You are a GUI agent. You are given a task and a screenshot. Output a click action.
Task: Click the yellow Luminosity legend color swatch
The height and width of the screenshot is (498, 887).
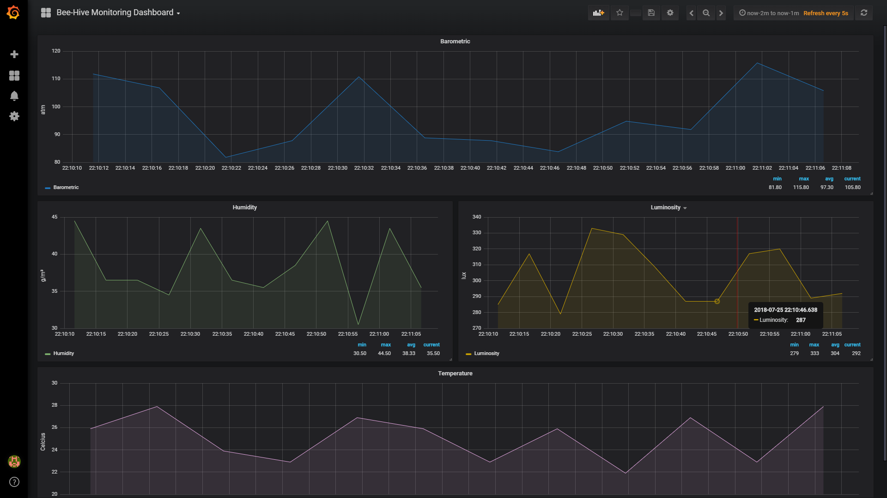coord(468,354)
